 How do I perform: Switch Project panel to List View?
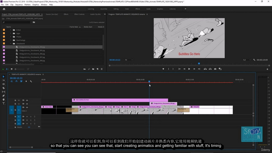(7, 69)
